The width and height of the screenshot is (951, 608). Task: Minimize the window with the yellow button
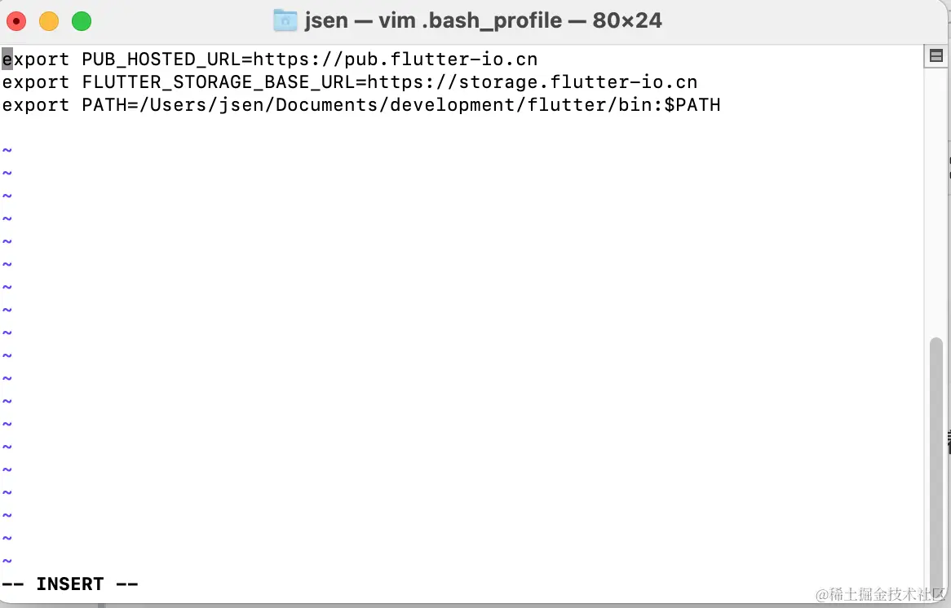(x=49, y=21)
